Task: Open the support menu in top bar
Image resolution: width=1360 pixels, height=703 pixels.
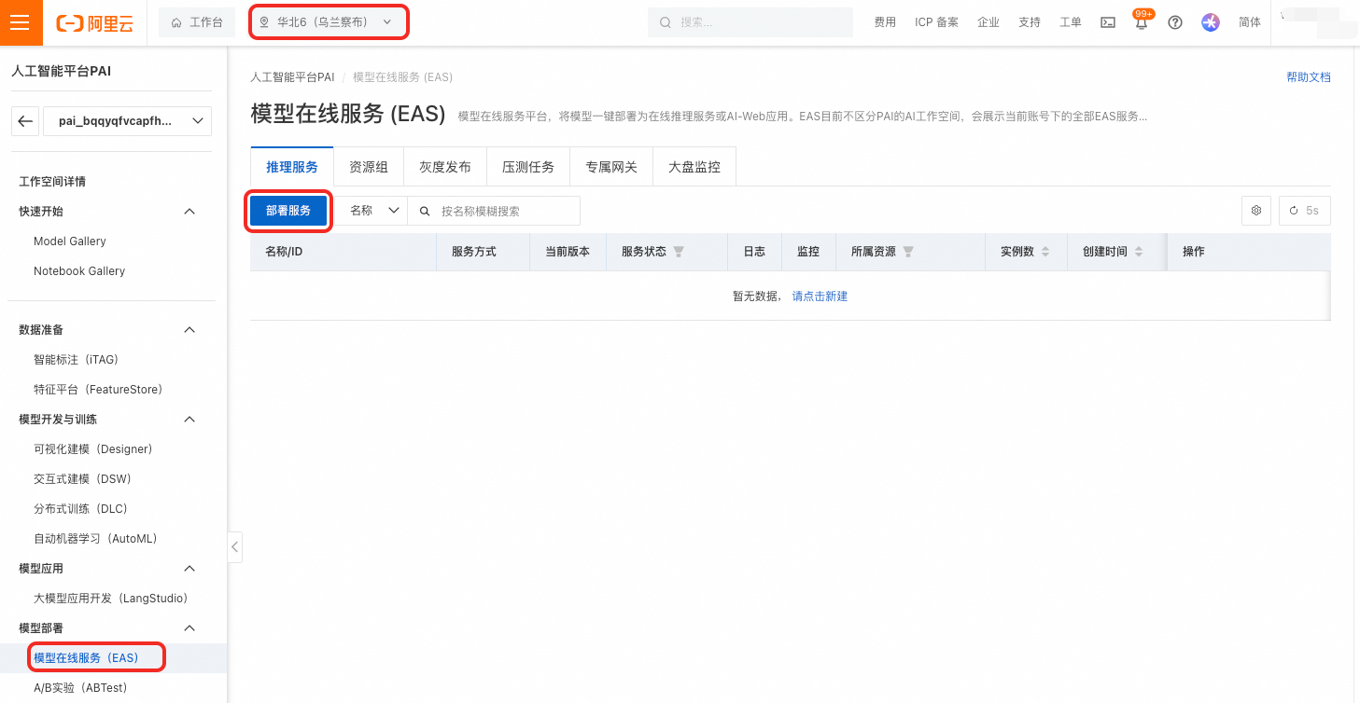Action: pyautogui.click(x=1030, y=22)
